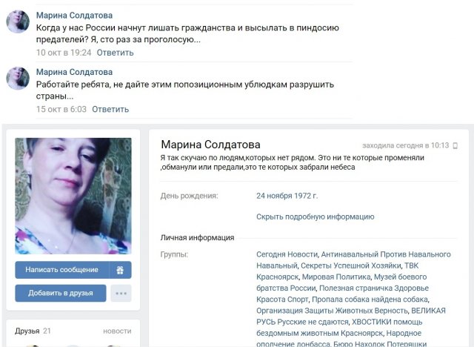Image resolution: width=474 pixels, height=347 pixels.
Task: Open the Секреты Успешной Хозяйки group
Action: [x=350, y=265]
